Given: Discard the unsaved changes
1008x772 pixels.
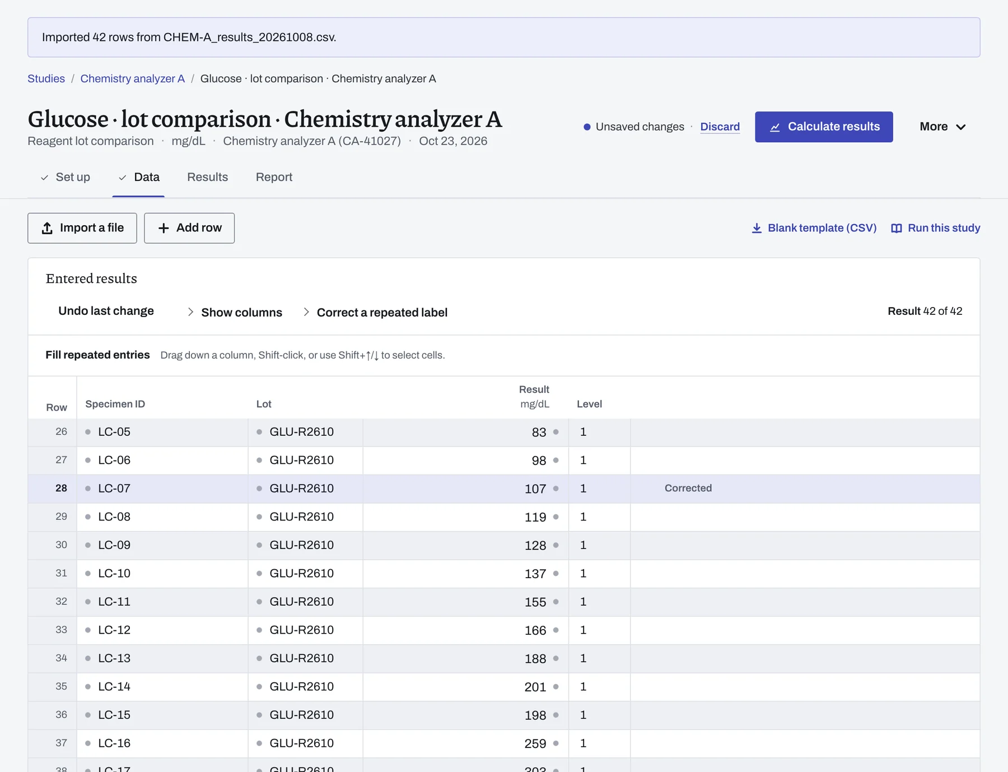Looking at the screenshot, I should pos(720,127).
